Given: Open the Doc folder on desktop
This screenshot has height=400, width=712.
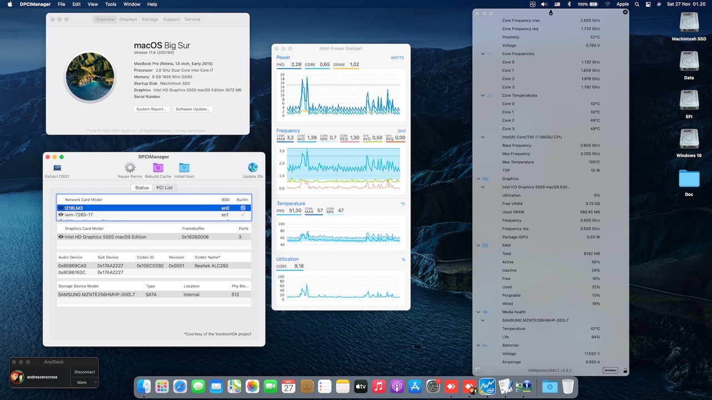Looking at the screenshot, I should click(689, 178).
